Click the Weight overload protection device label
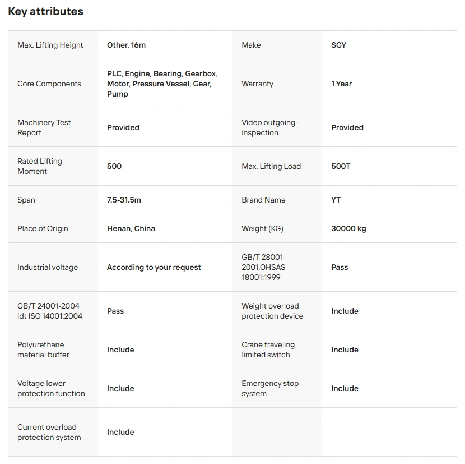Screen dimensions: 465x464 [272, 311]
